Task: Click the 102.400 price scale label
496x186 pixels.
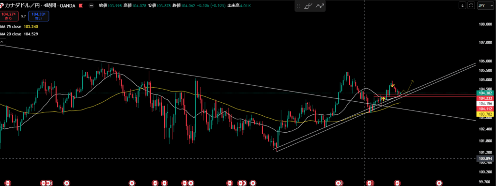Action: pos(485,129)
